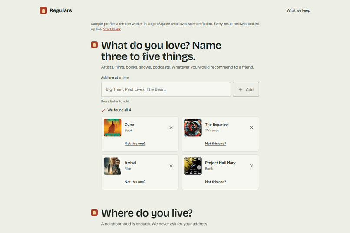Click the red checkmark beside We found all 4
The height and width of the screenshot is (233, 350).
click(103, 110)
